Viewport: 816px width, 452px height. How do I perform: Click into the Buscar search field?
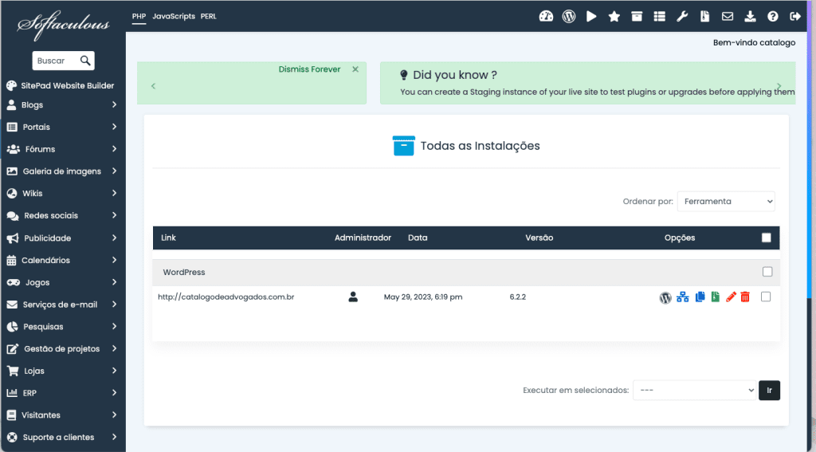click(x=57, y=61)
